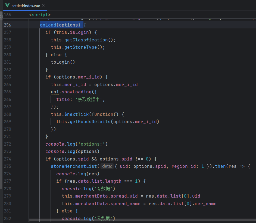Viewport: 256px width, 223px height.
Task: Click the '有数据' string literal
Action: [x=104, y=189]
